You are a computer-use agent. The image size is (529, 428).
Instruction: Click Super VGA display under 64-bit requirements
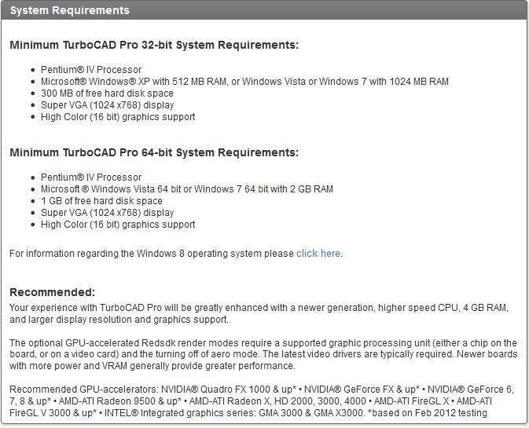107,213
